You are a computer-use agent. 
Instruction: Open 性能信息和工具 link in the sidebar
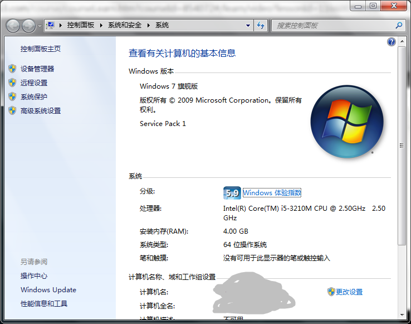[x=44, y=304]
